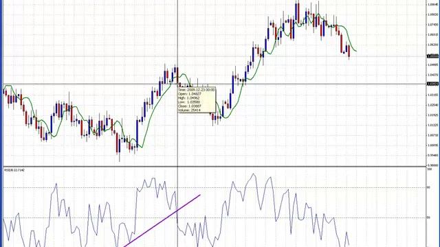Click the 'Open: 1.04827' tooltip line
Viewport: 440px width, 247px height.
pos(190,94)
